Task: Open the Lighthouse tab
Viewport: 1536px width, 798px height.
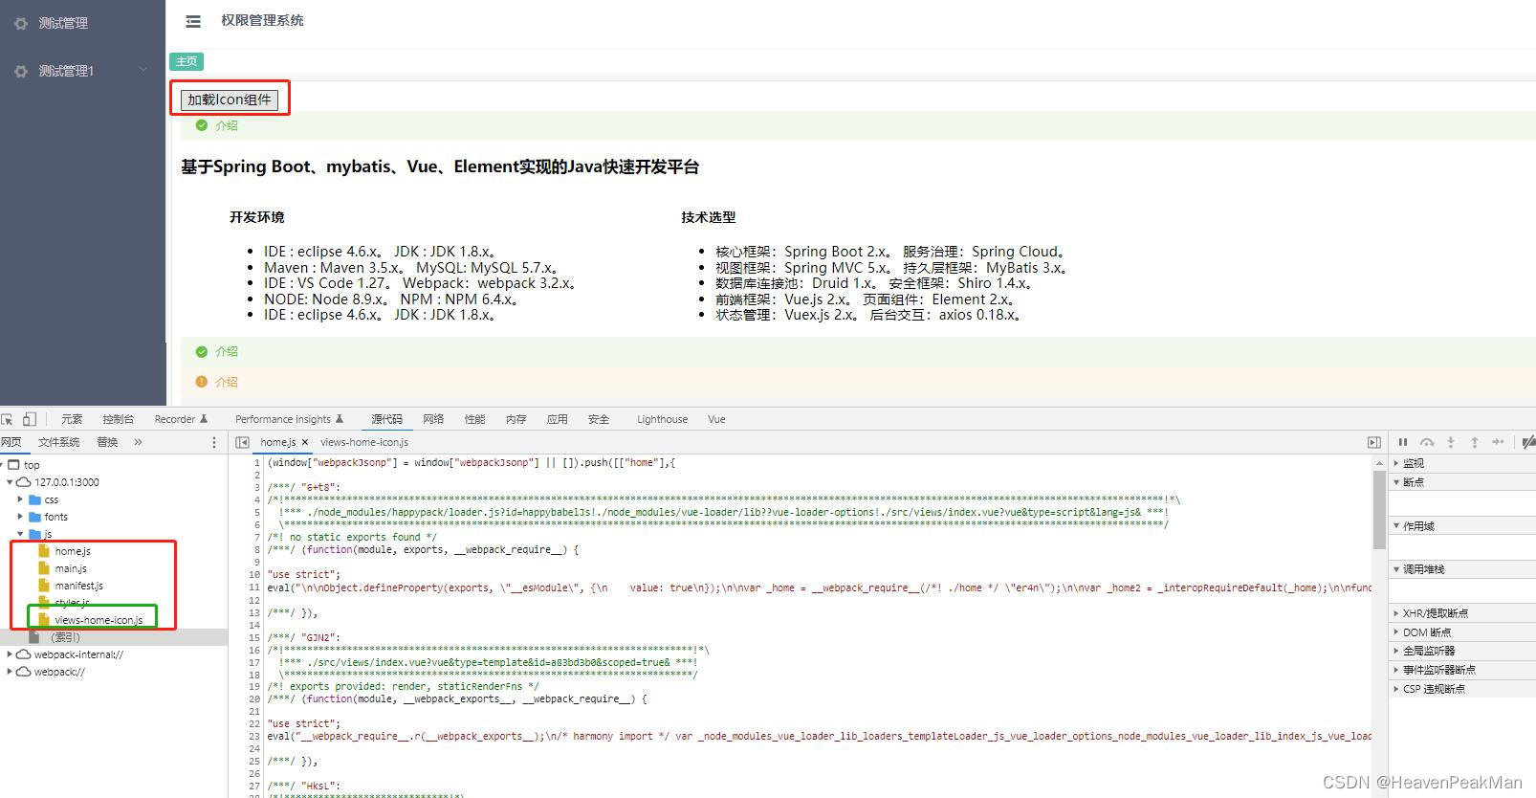Action: pos(662,419)
